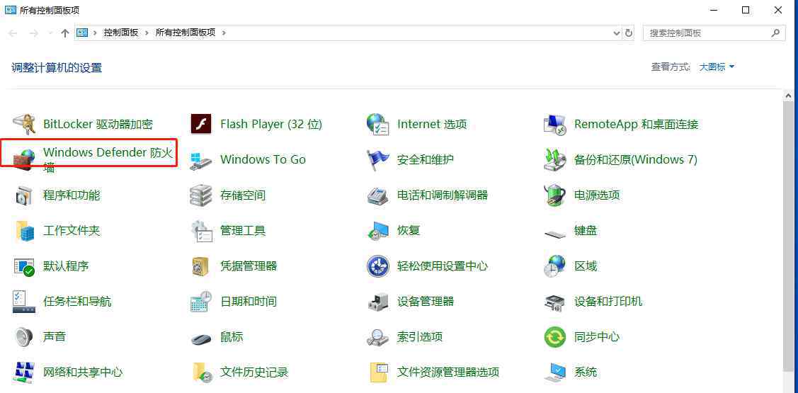Click the 设备管理器 icon
Image resolution: width=798 pixels, height=393 pixels.
tap(377, 302)
